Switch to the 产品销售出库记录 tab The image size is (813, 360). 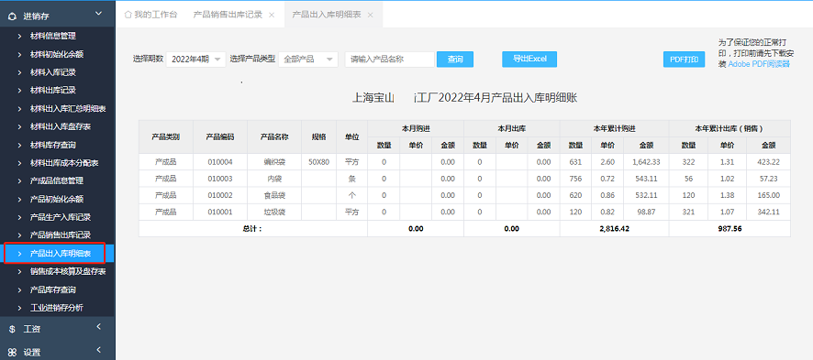[228, 15]
